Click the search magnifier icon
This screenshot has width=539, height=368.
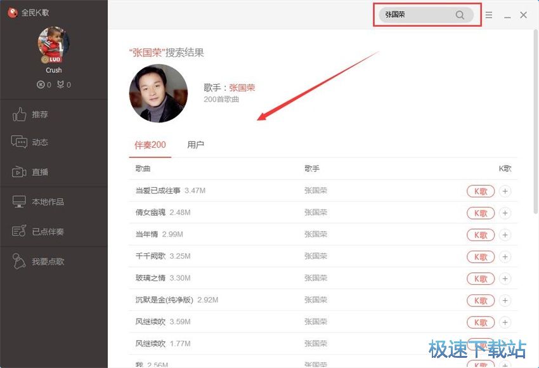[x=460, y=15]
